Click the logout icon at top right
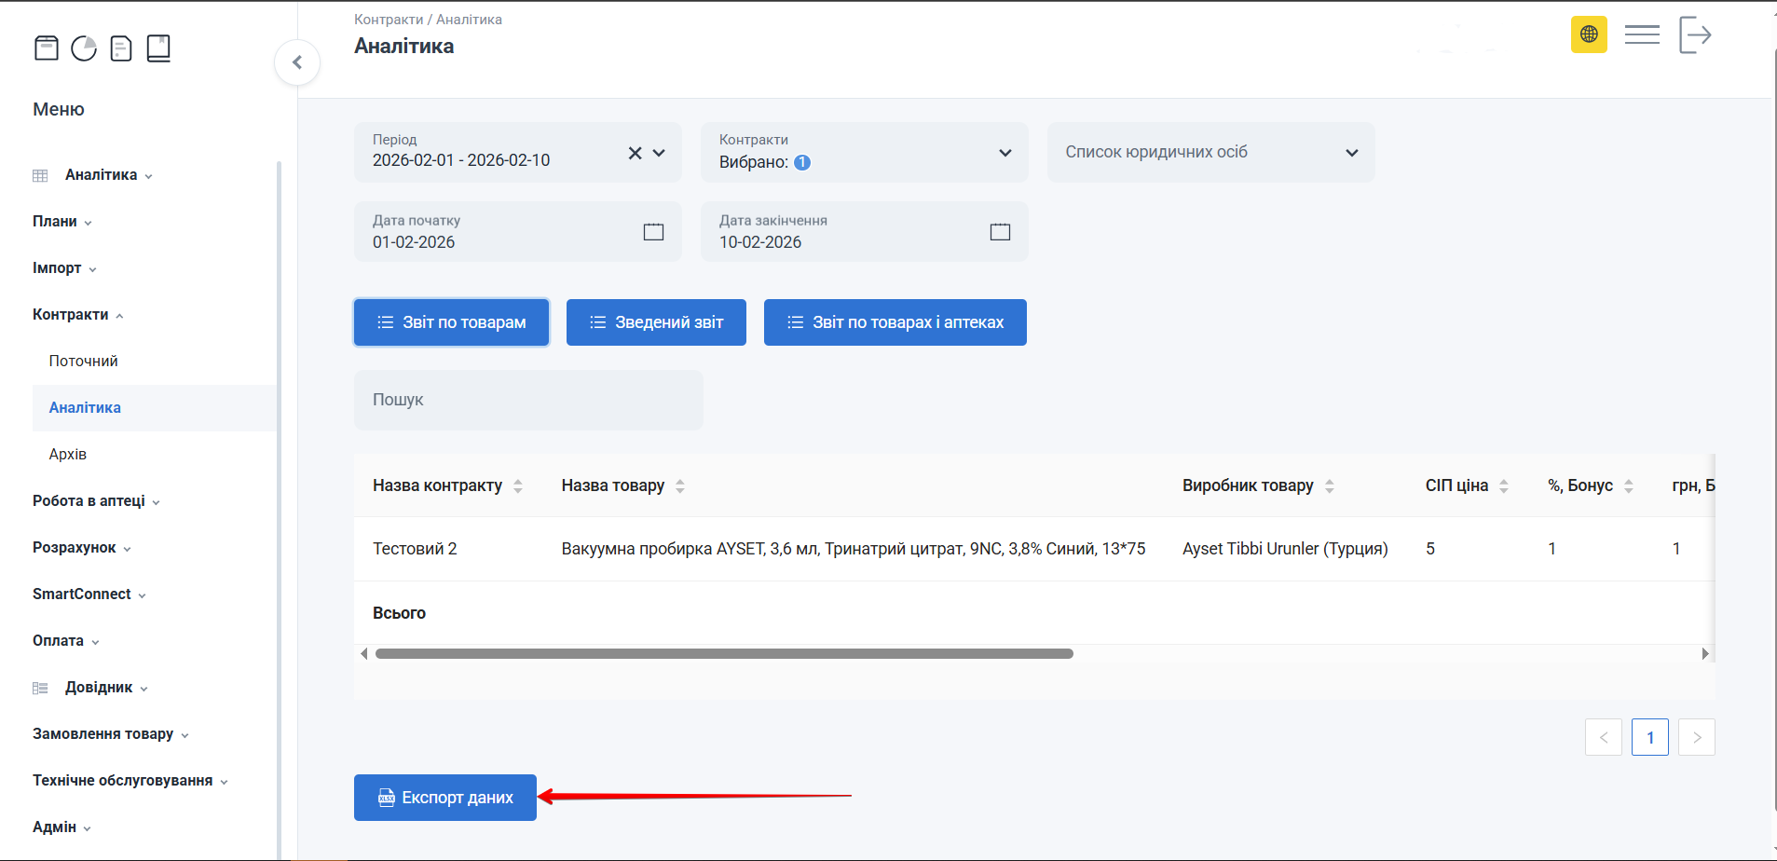The width and height of the screenshot is (1777, 861). pyautogui.click(x=1695, y=34)
